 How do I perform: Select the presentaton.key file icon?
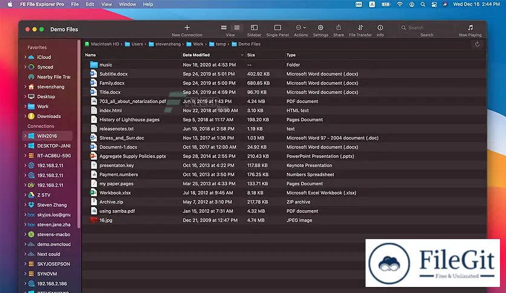click(x=94, y=165)
